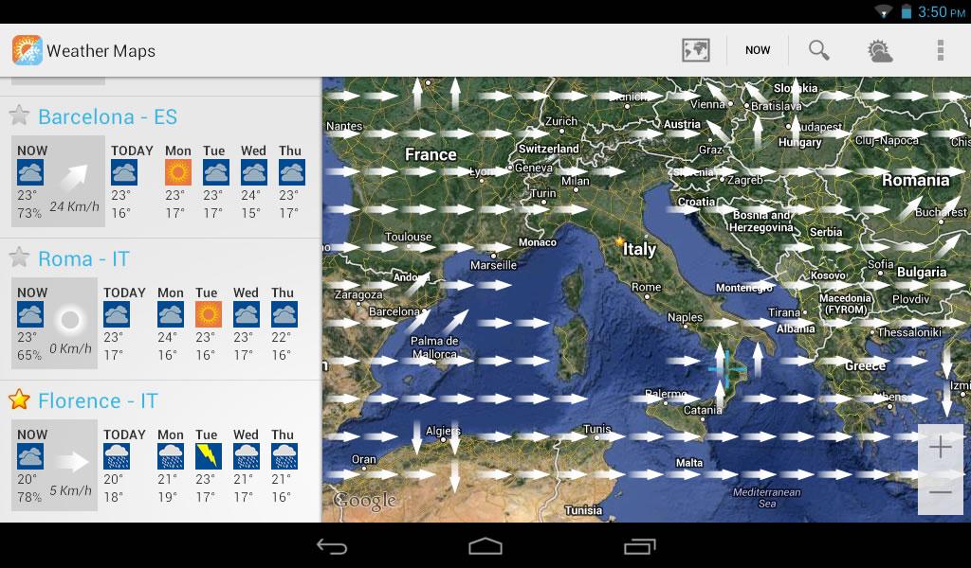Screen dimensions: 971x568
Task: Select Roma Tue sunny forecast icon
Action: tap(208, 314)
